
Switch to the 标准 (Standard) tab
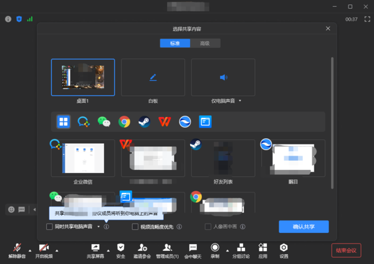(174, 44)
